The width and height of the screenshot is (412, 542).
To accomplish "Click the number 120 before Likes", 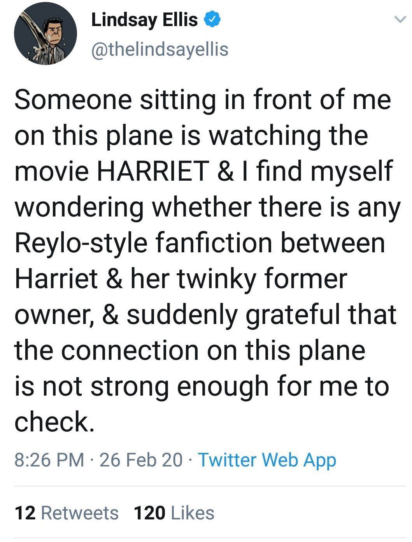I will pos(150,513).
